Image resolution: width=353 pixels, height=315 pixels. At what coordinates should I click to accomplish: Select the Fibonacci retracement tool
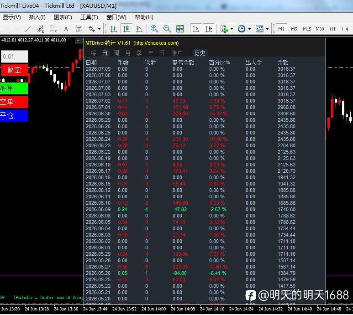point(53,29)
